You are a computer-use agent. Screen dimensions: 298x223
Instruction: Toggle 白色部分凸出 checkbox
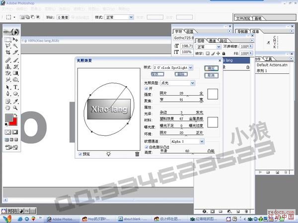pos(146,147)
